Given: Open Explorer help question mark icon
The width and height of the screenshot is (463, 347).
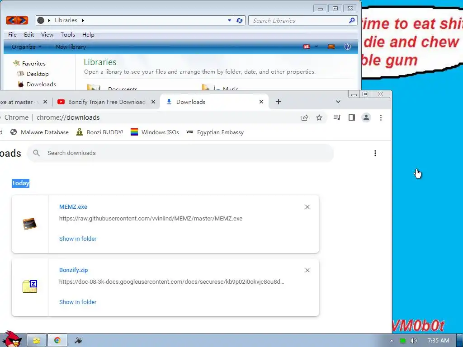Looking at the screenshot, I should (x=348, y=47).
